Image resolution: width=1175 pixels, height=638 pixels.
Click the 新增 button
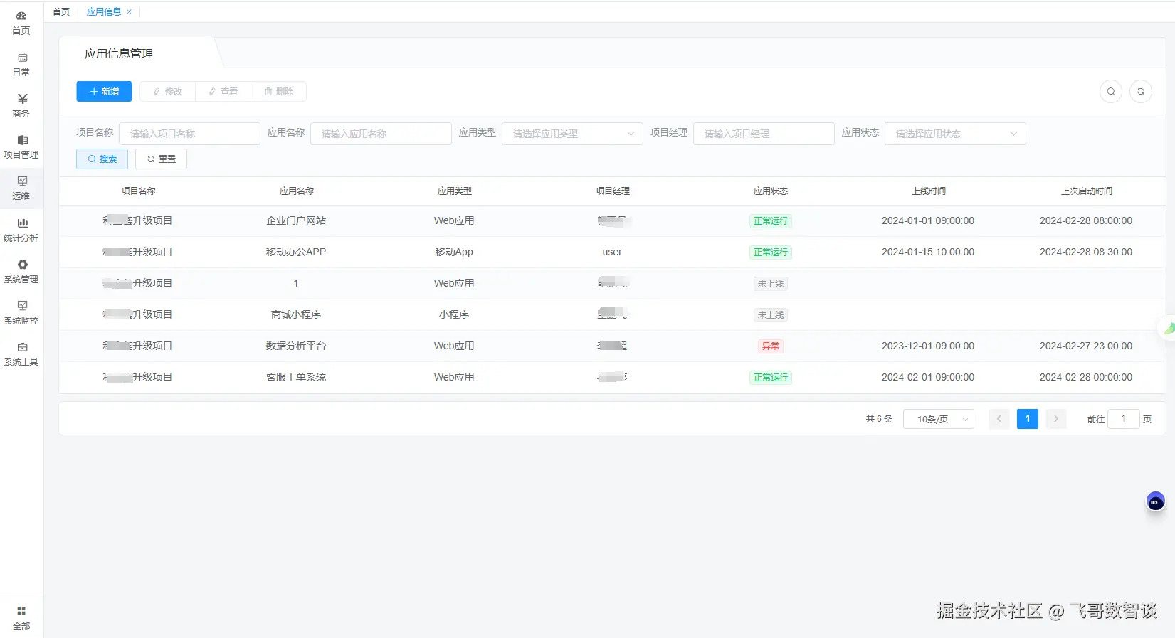pyautogui.click(x=104, y=91)
